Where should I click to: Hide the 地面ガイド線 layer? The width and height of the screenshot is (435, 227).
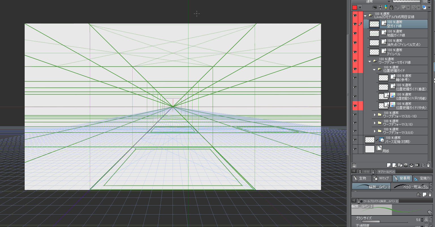pyautogui.click(x=355, y=33)
